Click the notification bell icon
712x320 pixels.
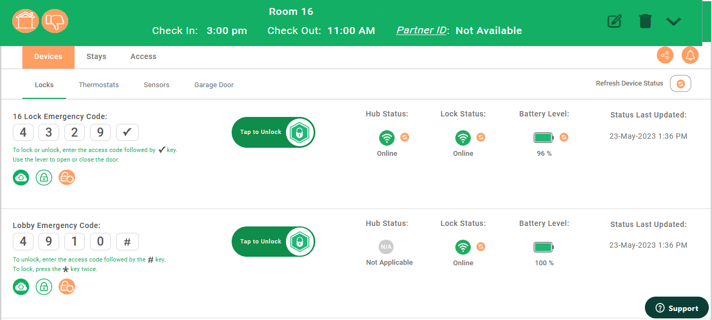point(690,55)
